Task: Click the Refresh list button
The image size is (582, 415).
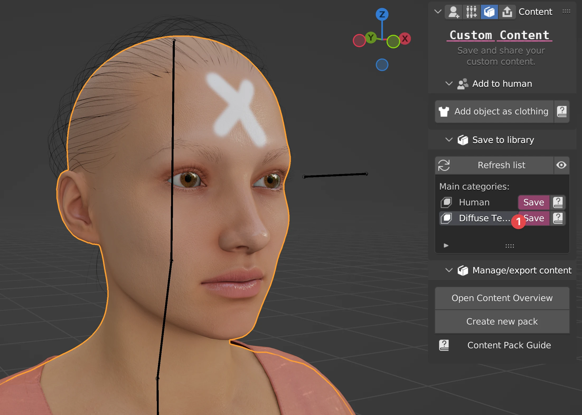Action: click(494, 165)
